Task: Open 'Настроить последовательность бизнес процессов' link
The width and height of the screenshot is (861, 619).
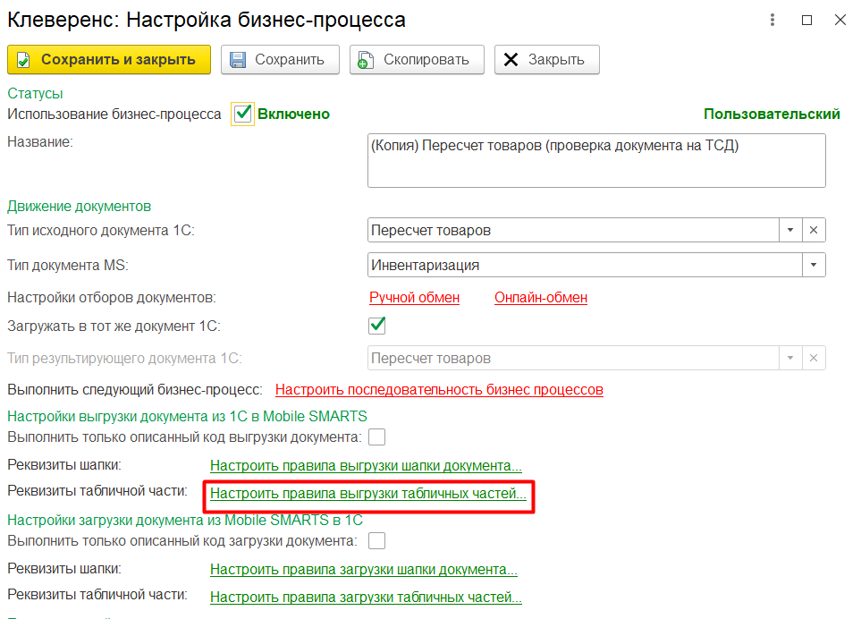Action: 439,390
